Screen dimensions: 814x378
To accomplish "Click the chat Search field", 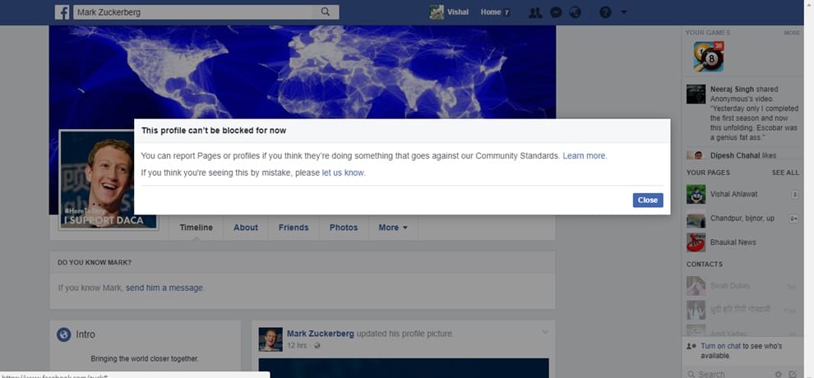I will click(x=727, y=373).
